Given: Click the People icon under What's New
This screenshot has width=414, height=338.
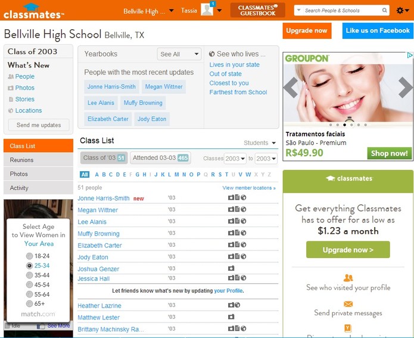Looking at the screenshot, I should coord(11,77).
